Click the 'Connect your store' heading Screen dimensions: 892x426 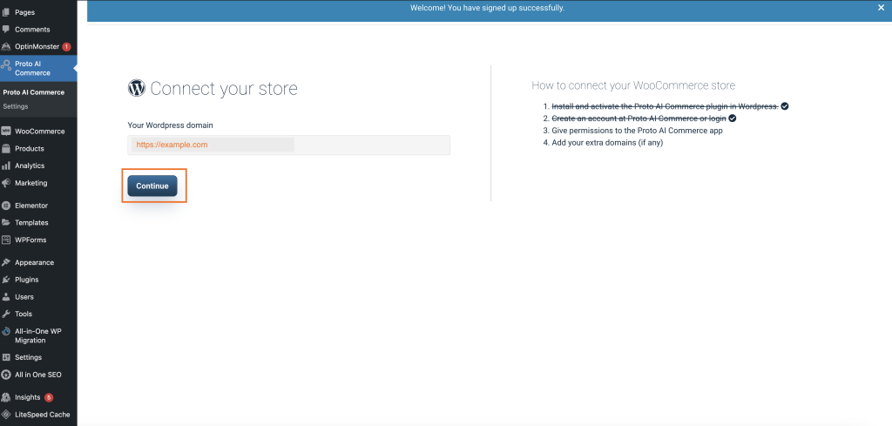pyautogui.click(x=224, y=89)
